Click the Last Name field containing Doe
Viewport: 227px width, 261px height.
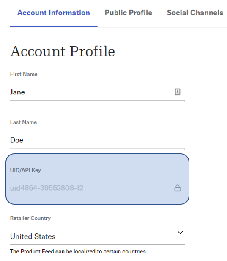97,140
